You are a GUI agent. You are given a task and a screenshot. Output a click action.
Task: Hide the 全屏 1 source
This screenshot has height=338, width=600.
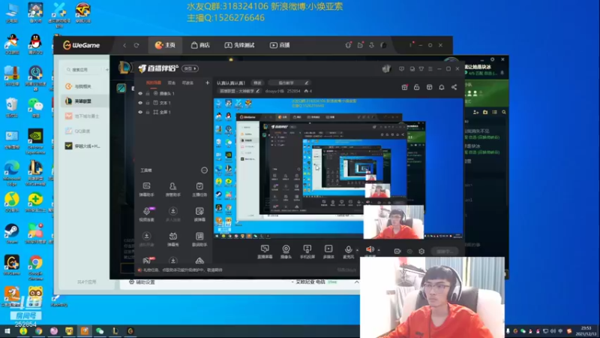click(140, 112)
